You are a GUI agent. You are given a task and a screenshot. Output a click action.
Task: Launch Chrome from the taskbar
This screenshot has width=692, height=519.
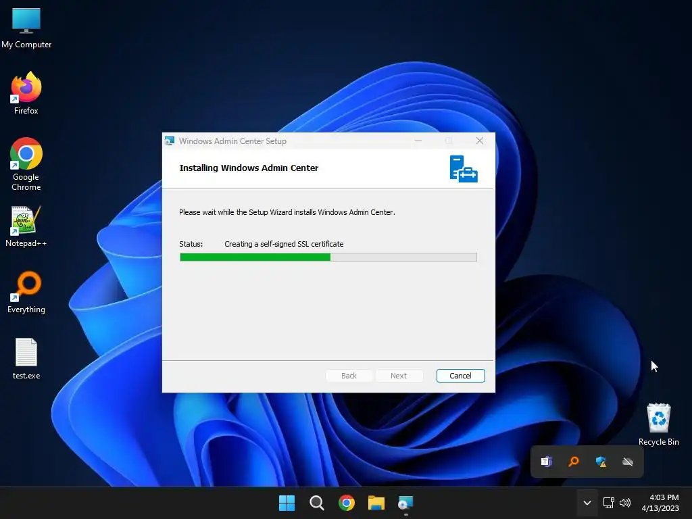(x=347, y=503)
